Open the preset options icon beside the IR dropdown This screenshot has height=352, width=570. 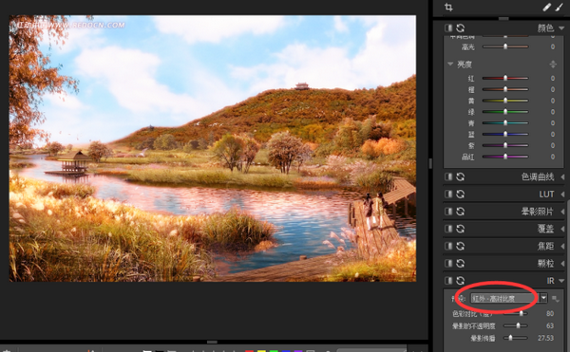(x=556, y=299)
